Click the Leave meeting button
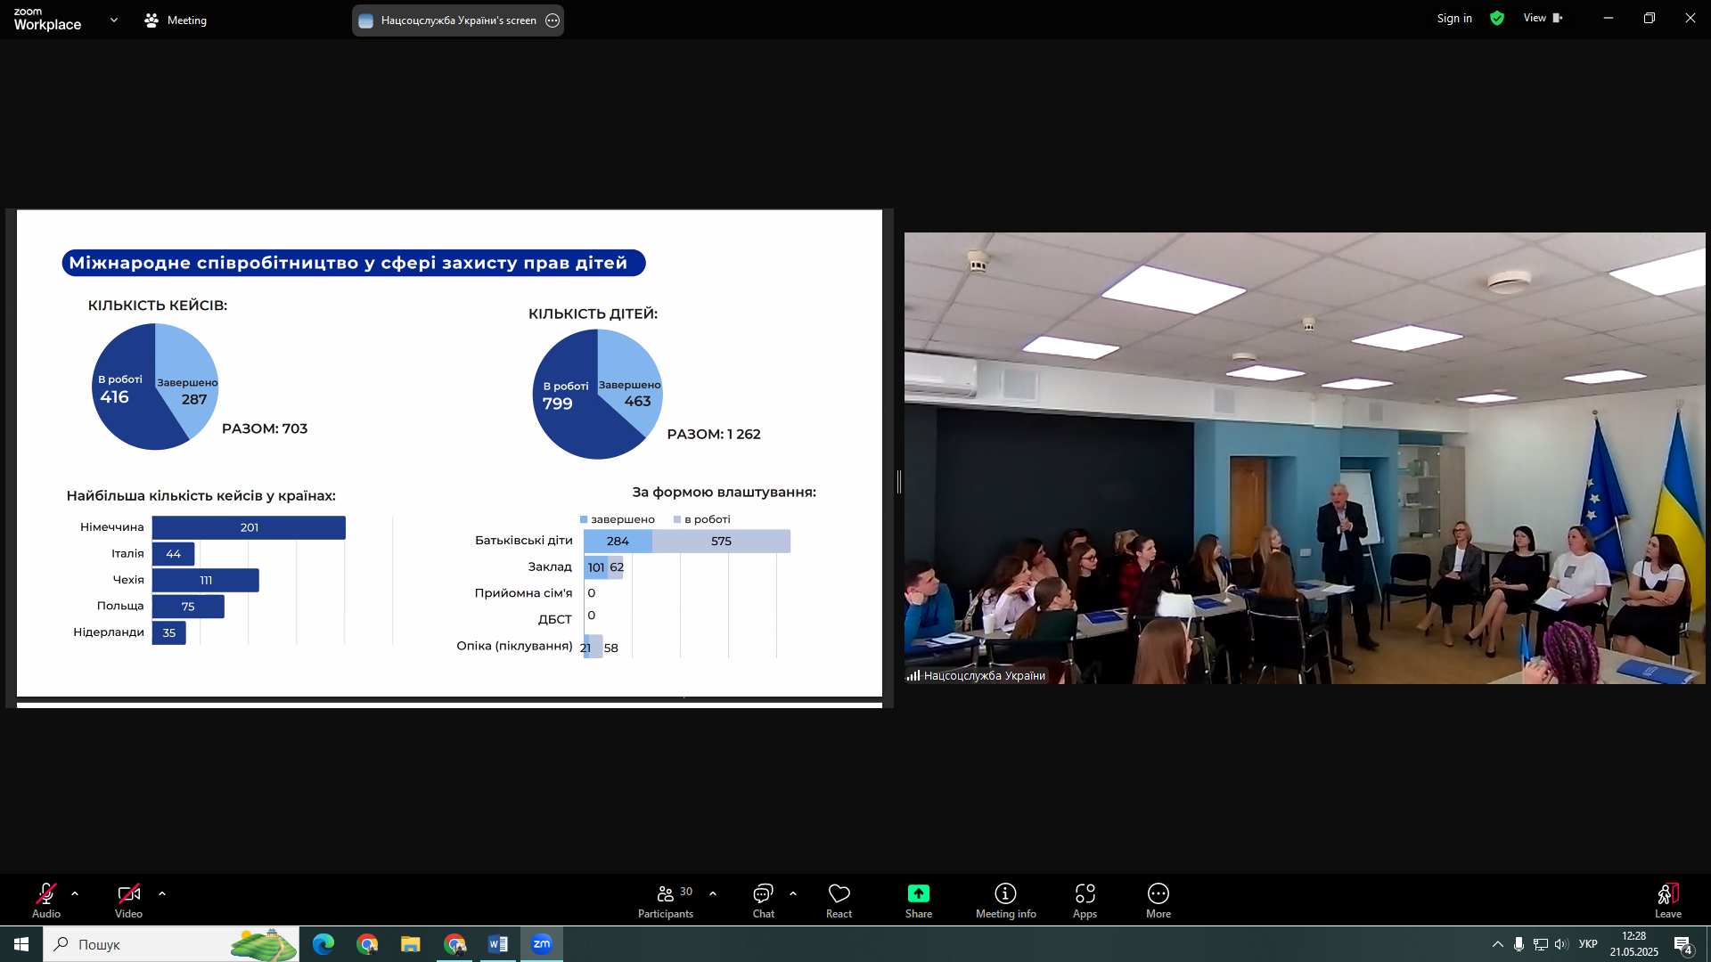 click(1667, 900)
